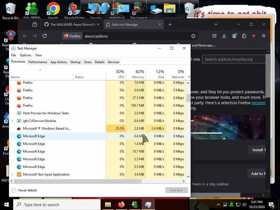
Task: Select Host Process for Windows Tasks row
Action: pyautogui.click(x=98, y=113)
